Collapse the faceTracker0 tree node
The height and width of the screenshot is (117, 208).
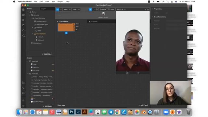click(x=33, y=34)
